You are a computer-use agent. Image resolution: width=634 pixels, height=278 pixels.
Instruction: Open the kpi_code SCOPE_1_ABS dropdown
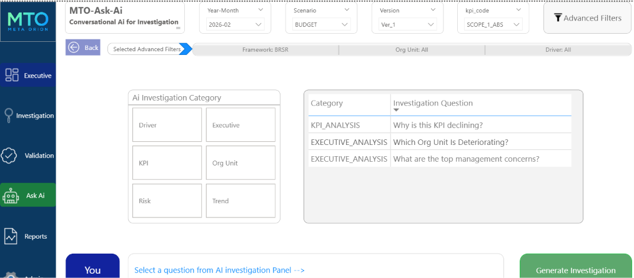coord(493,25)
